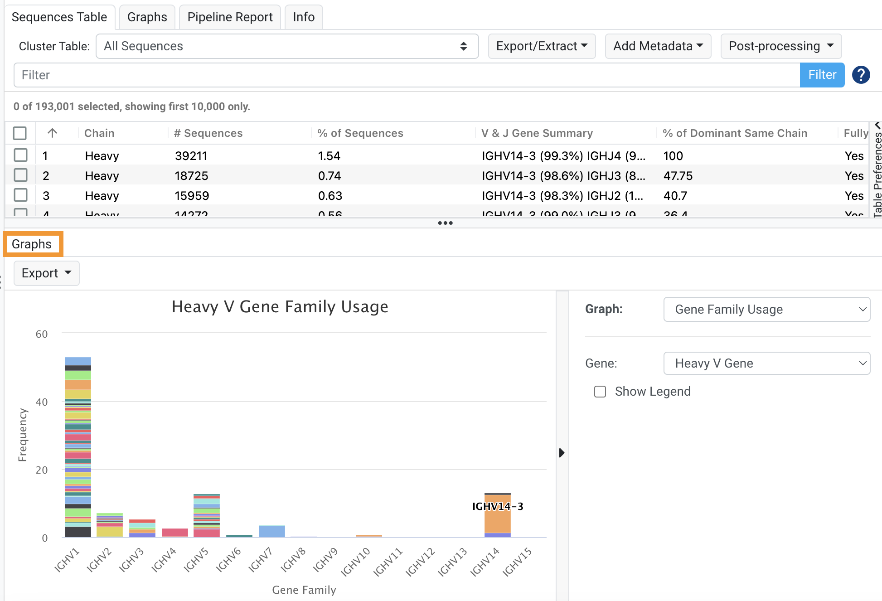This screenshot has height=601, width=882.
Task: Expand the graph panel arrow beside the chart
Action: [x=562, y=452]
